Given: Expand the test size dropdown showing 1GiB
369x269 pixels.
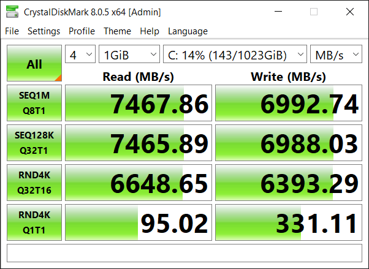Looking at the screenshot, I should tap(129, 54).
